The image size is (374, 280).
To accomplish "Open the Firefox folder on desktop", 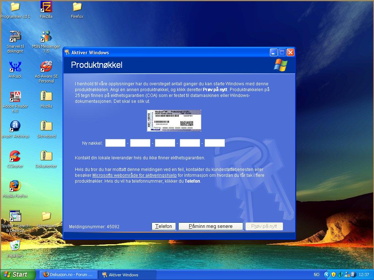I will pyautogui.click(x=77, y=7).
